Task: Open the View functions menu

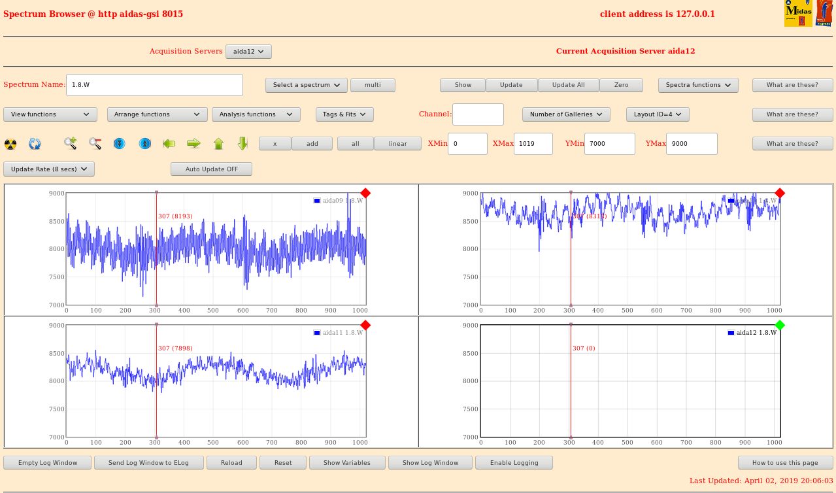Action: 50,114
